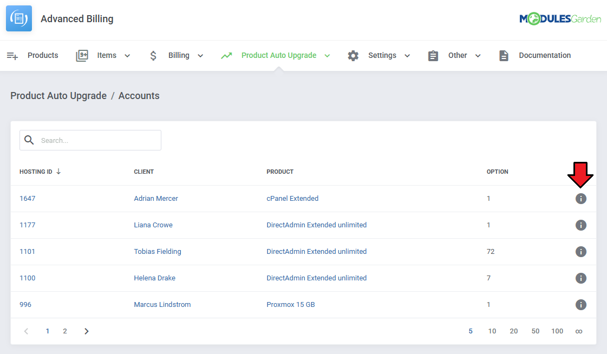Viewport: 607px width, 354px height.
Task: Click option value 72 in Tobias Fielding row
Action: [x=491, y=252]
